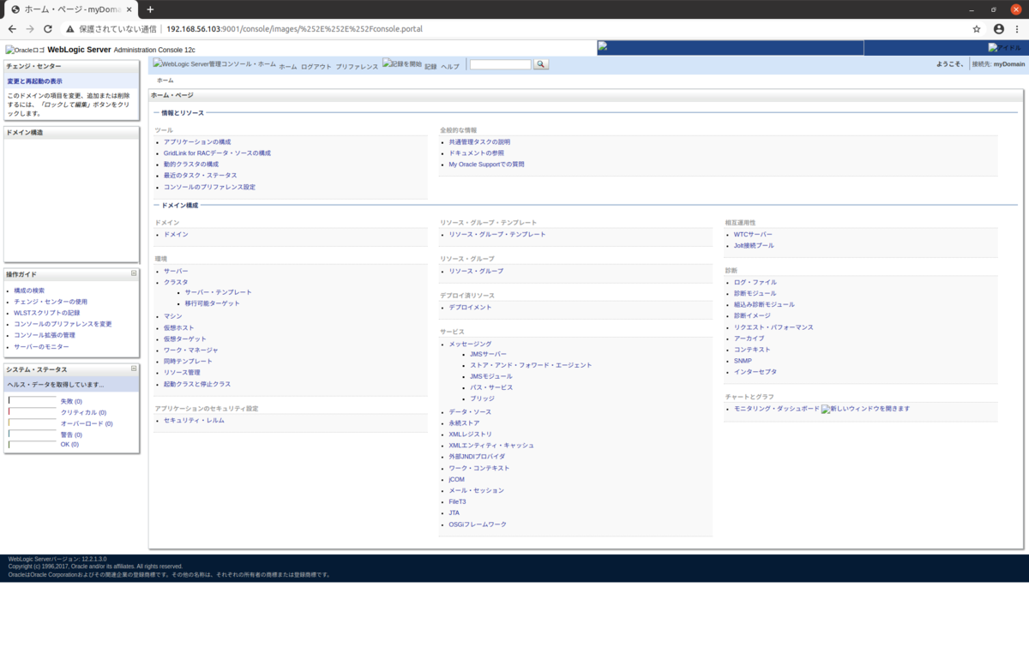Open データ・ソース link
The width and height of the screenshot is (1029, 653).
coord(470,412)
